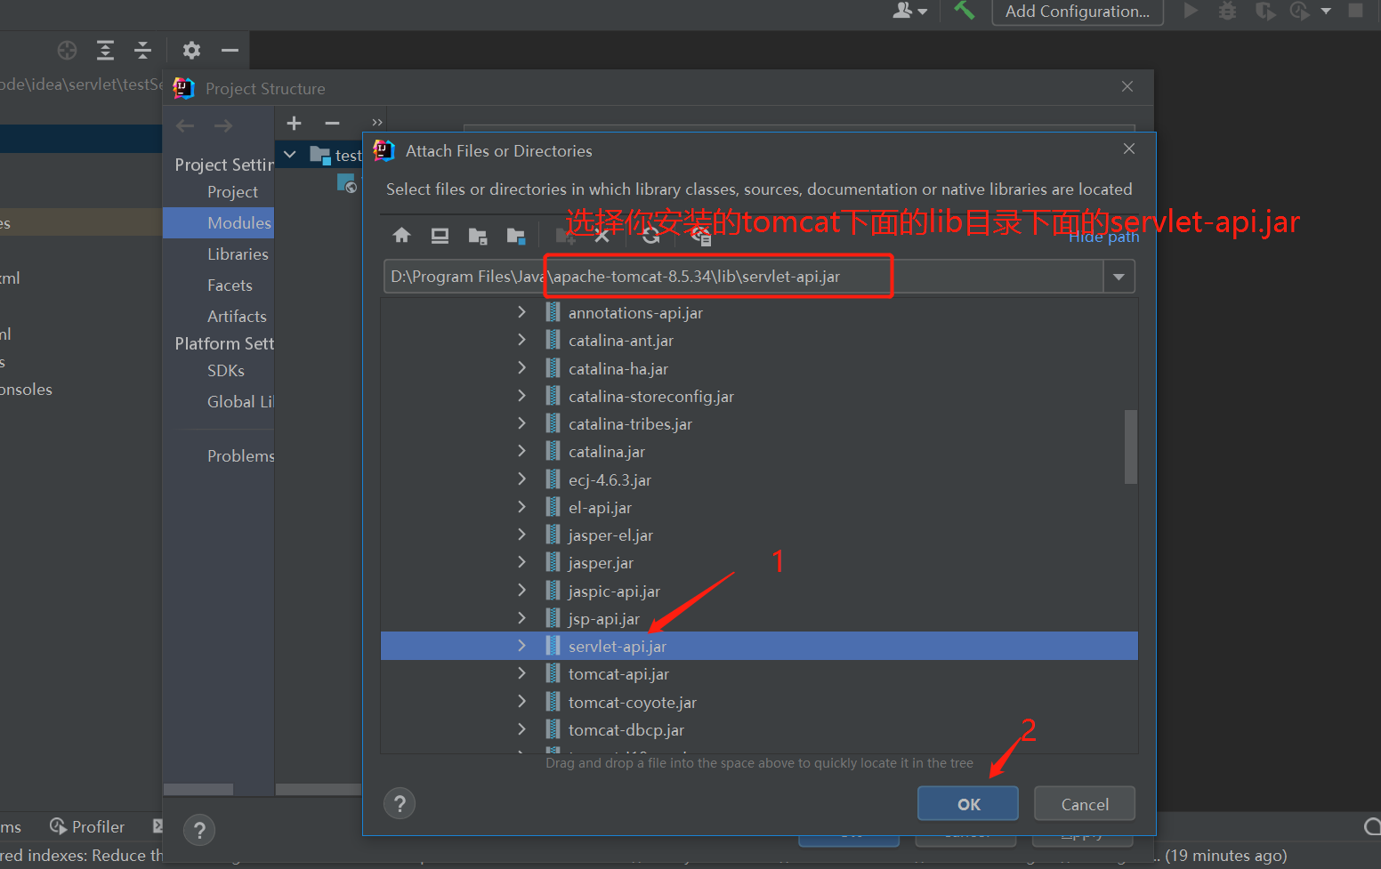Screen dimensions: 1381x869
Task: Click the Expand All icon
Action: [x=105, y=50]
